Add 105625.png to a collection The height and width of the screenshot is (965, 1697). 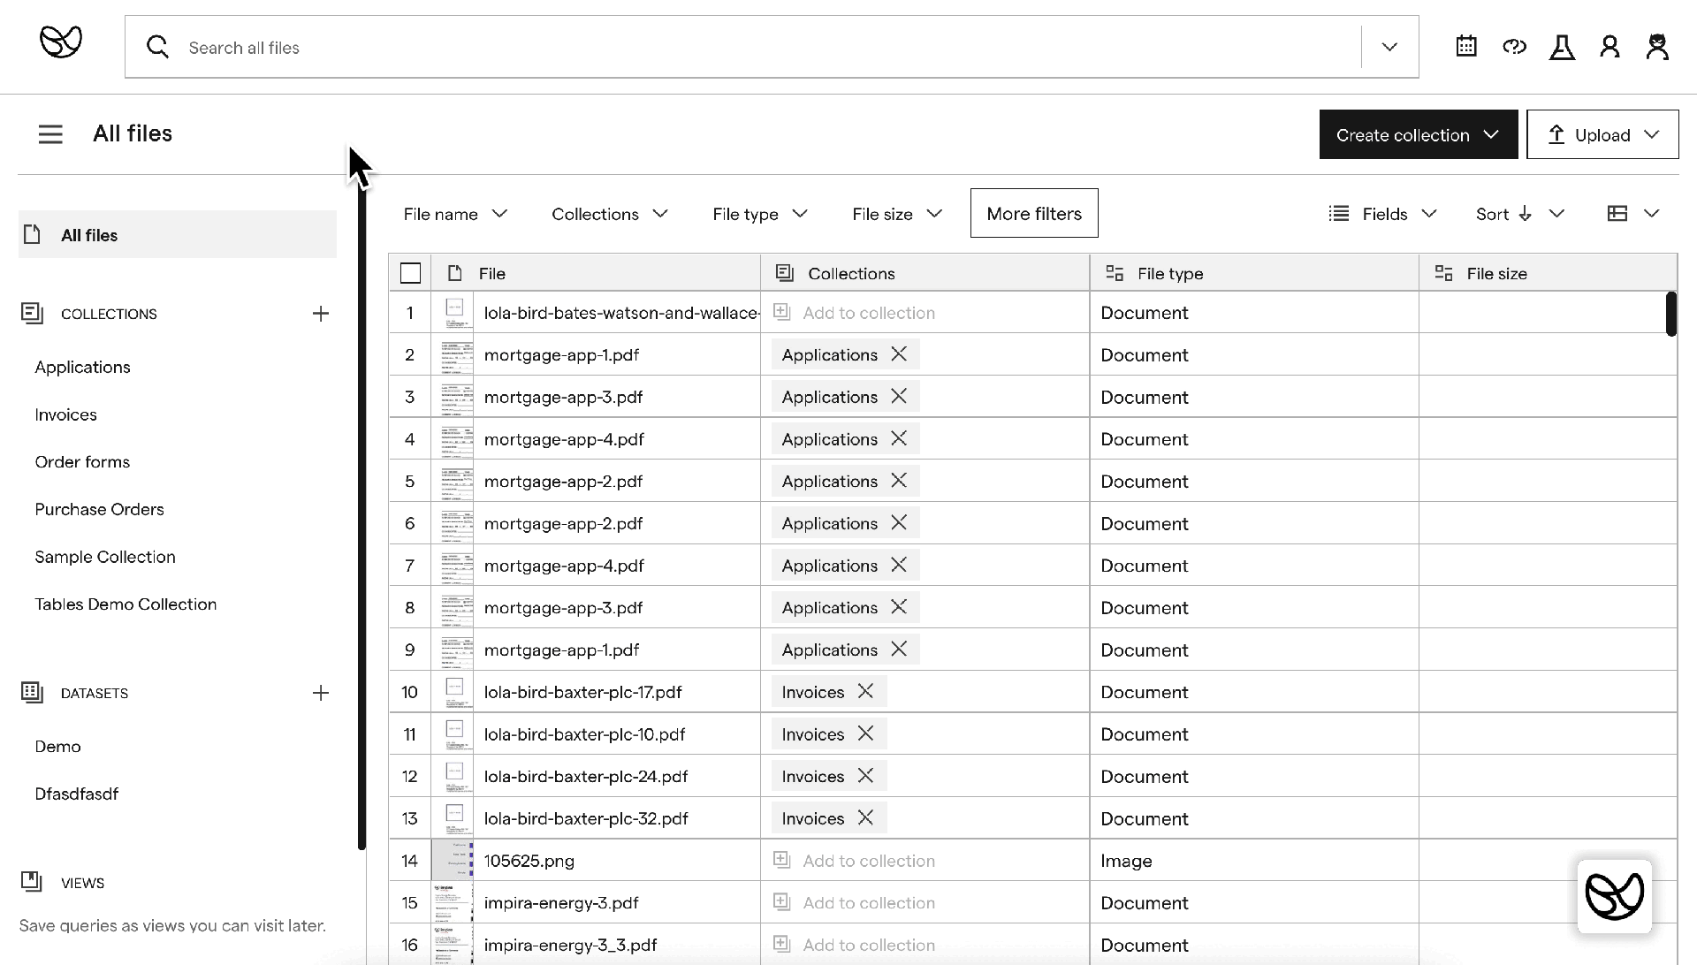(855, 861)
